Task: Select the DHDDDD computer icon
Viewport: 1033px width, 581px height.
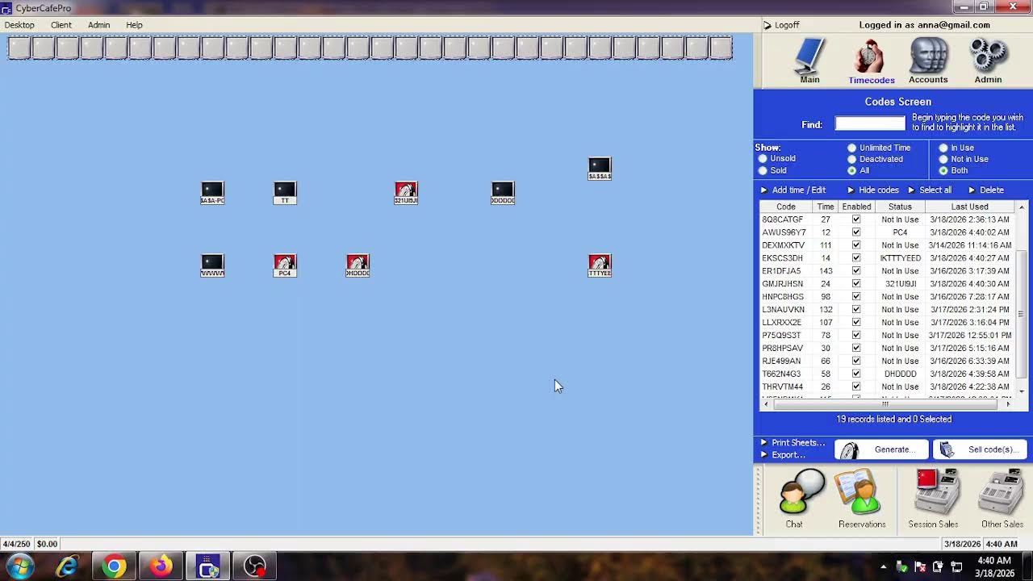Action: tap(358, 265)
